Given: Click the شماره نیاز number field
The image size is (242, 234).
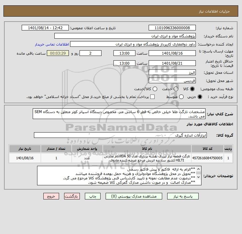Looking at the screenshot, I should coord(172,28).
